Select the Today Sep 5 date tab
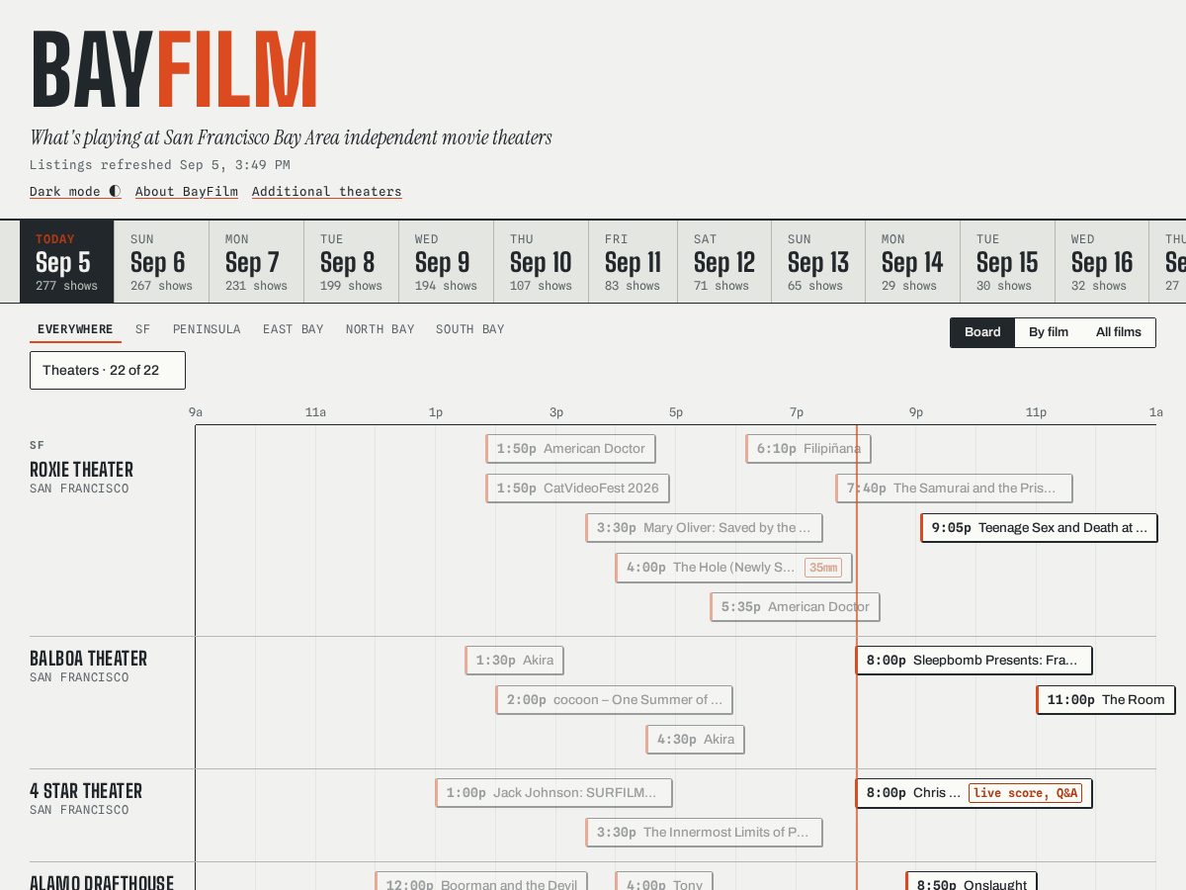1186x890 pixels. [67, 262]
